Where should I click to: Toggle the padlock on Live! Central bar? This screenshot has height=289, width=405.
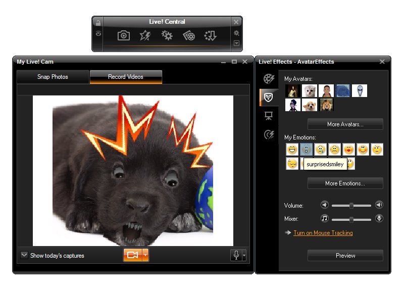pyautogui.click(x=98, y=23)
